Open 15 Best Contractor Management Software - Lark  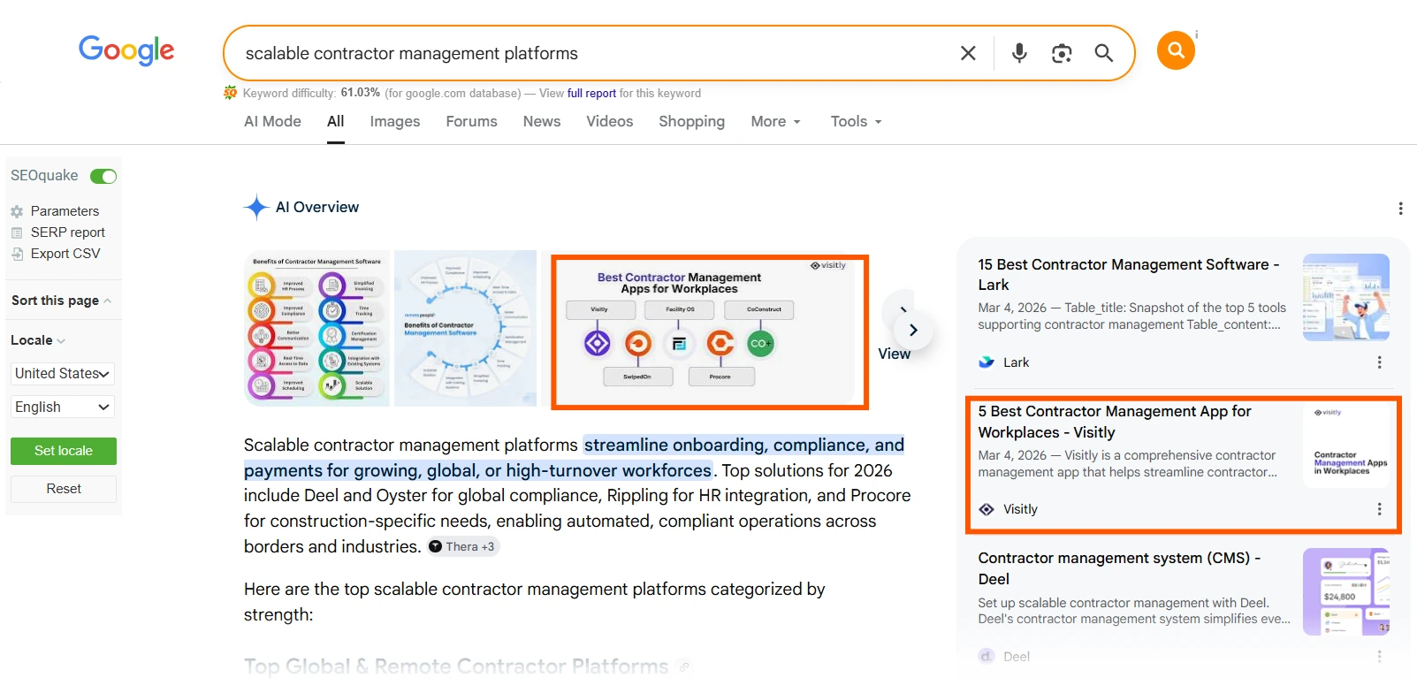pos(1128,275)
